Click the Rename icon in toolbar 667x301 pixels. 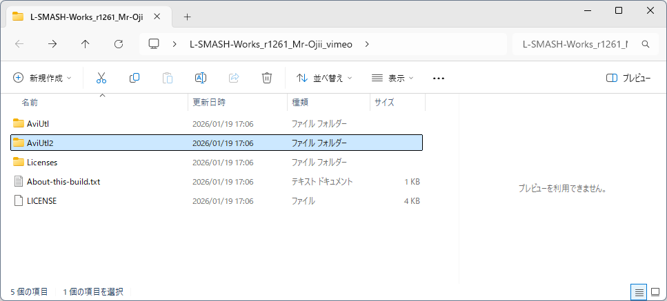click(x=201, y=78)
